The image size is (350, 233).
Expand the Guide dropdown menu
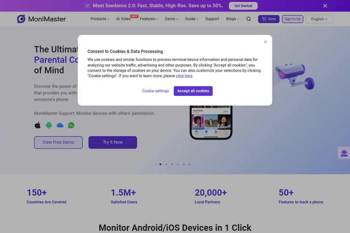191,19
